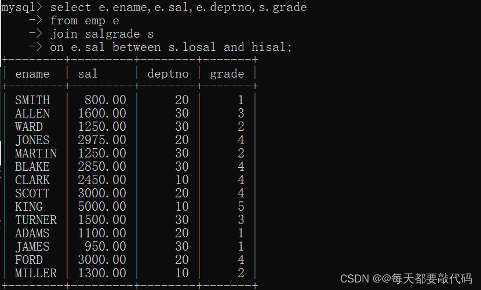Select the name SCOTT in the table

point(32,193)
